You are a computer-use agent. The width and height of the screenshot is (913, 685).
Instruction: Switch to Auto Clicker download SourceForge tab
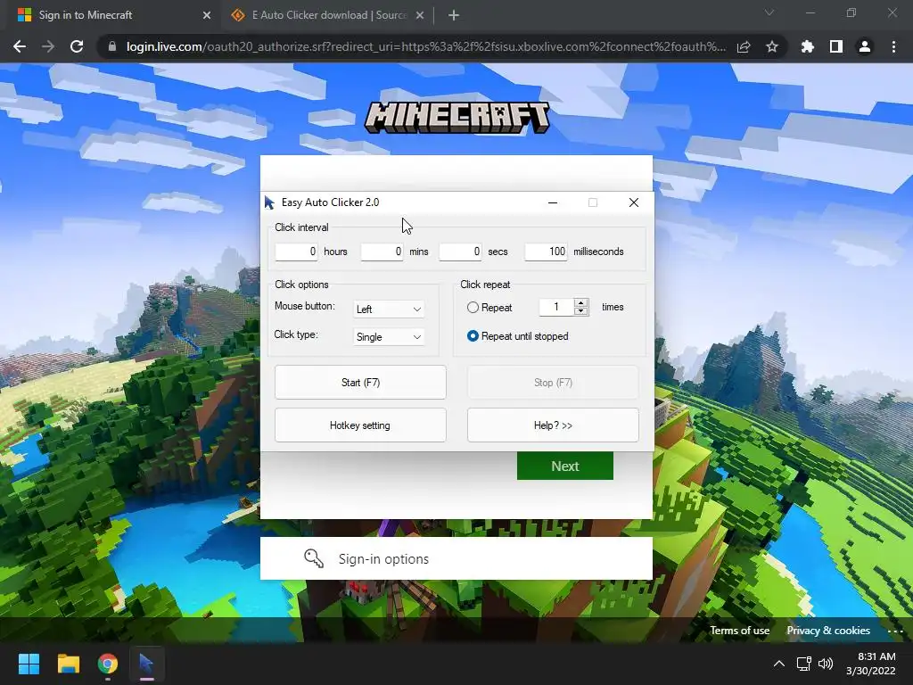click(x=327, y=15)
